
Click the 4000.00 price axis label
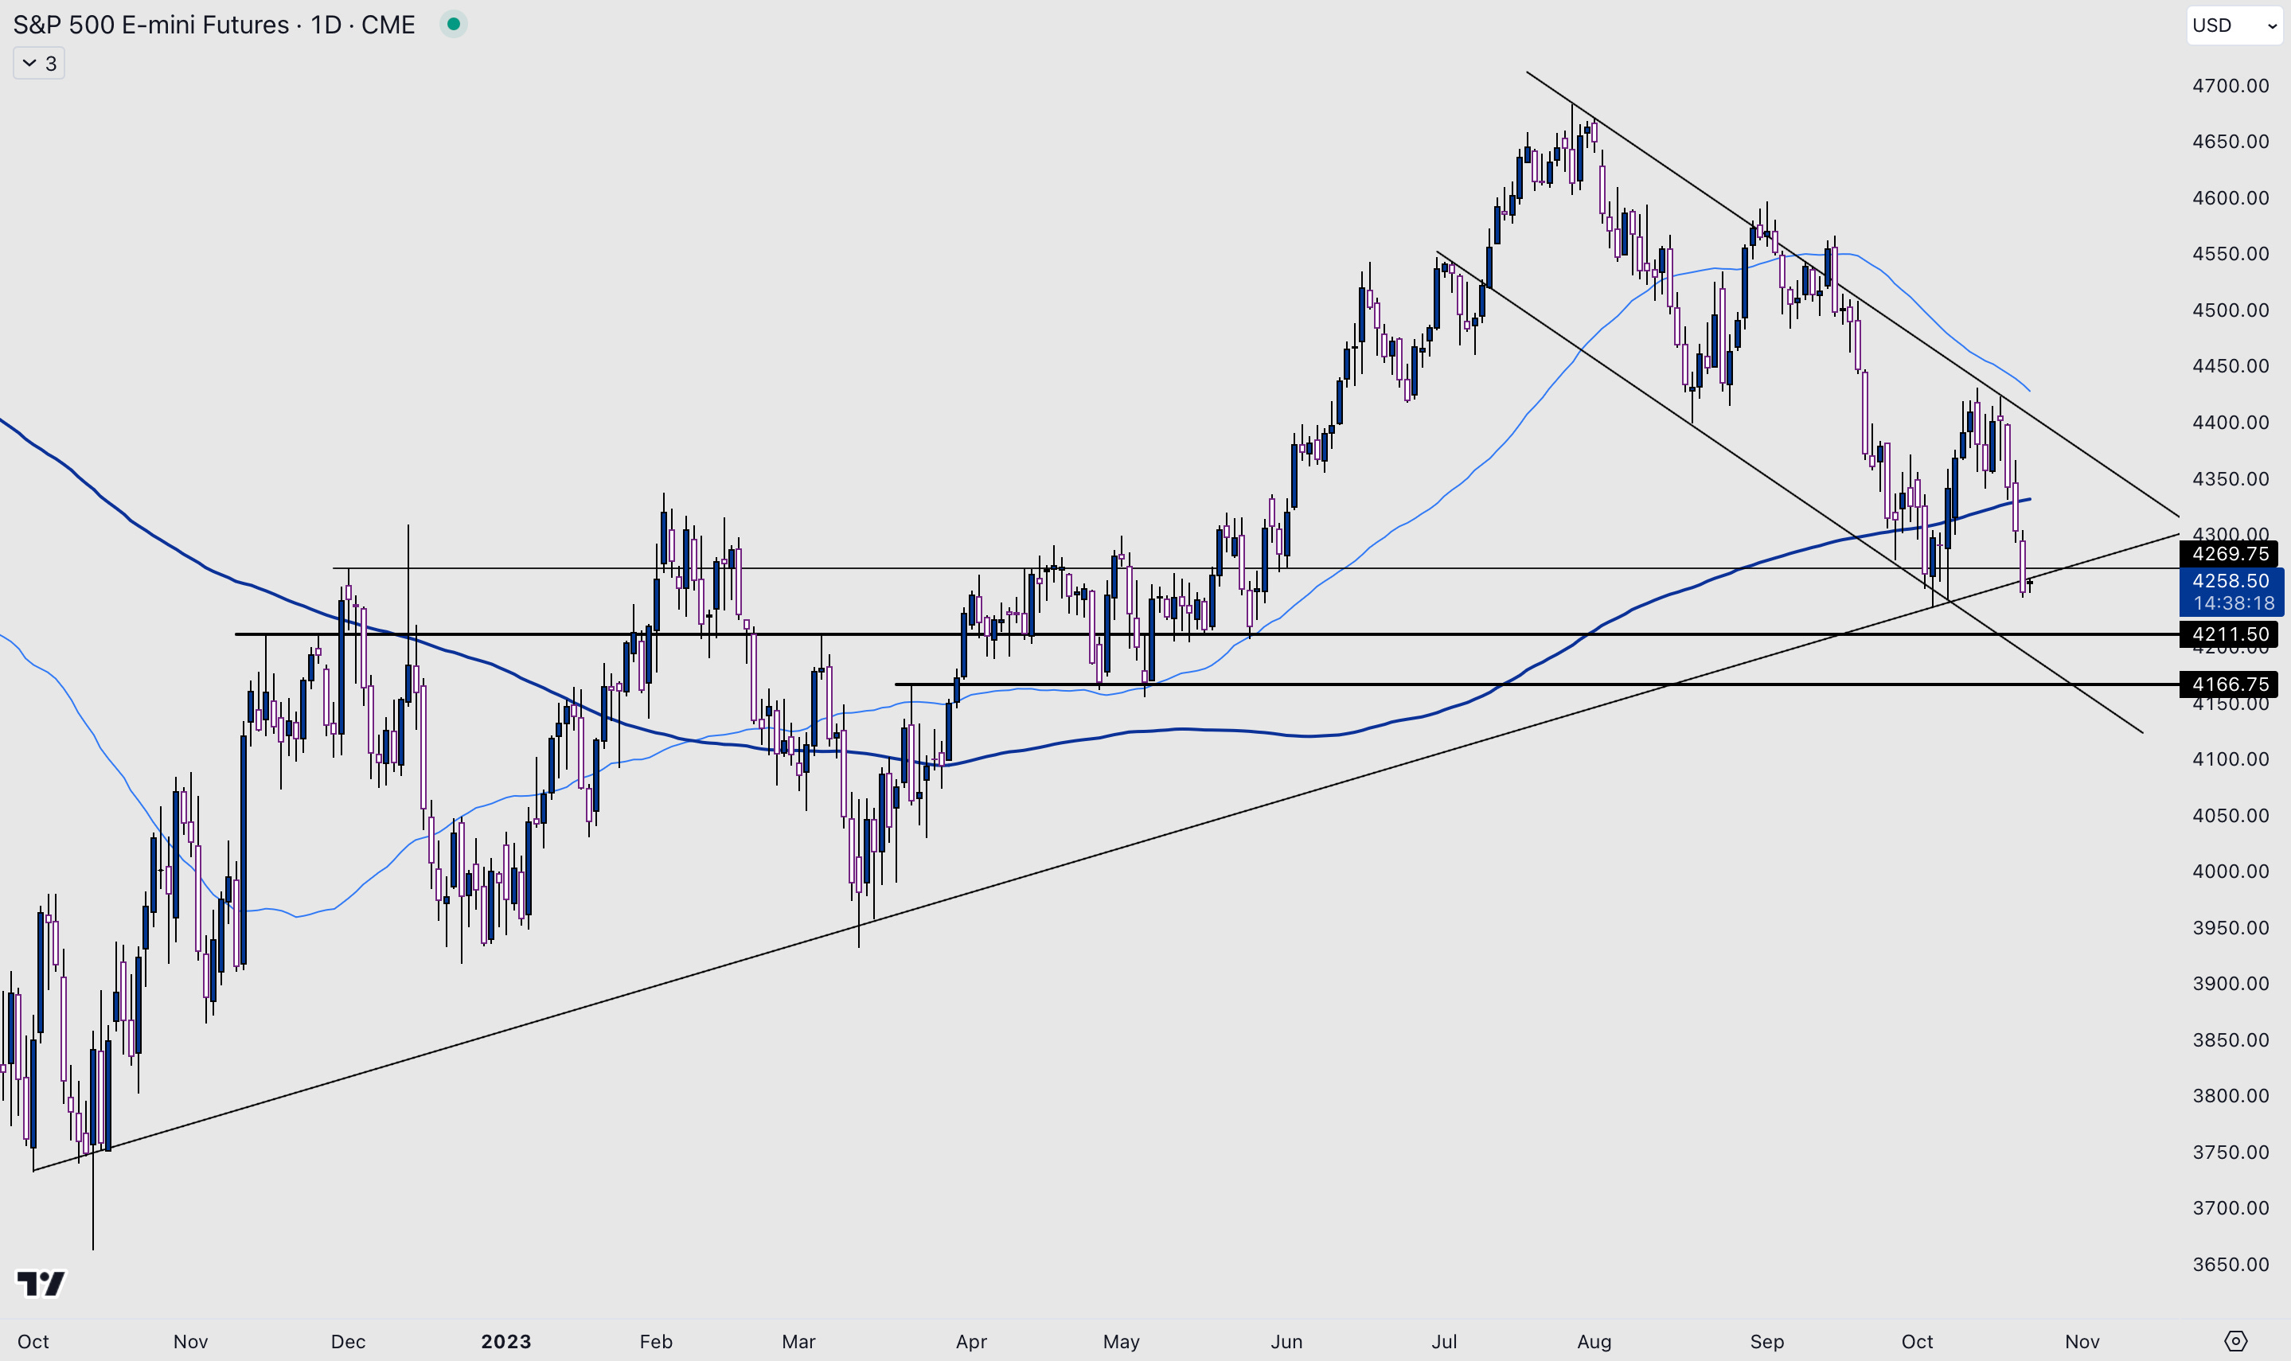(2231, 872)
